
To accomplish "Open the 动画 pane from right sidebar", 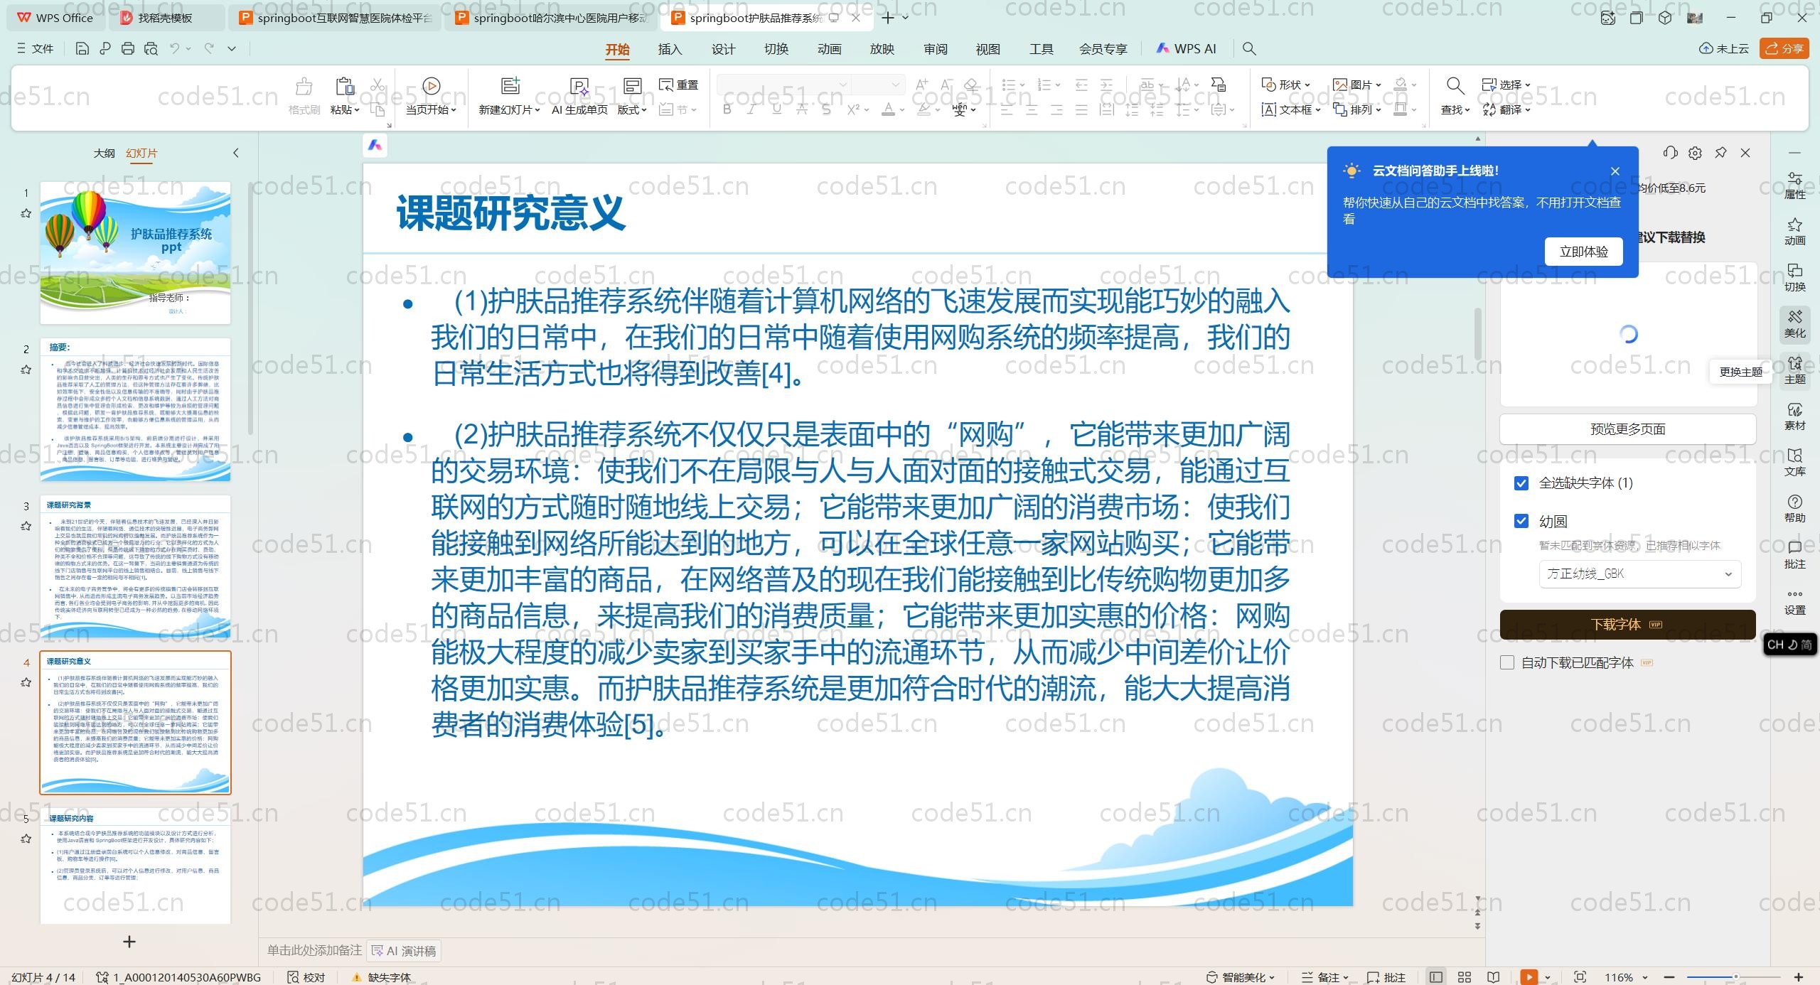I will pos(1794,232).
